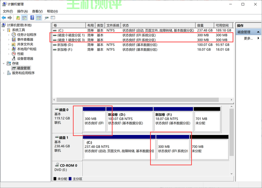Click the Forward arrow toolbar icon
262x188 pixels.
(9, 18)
